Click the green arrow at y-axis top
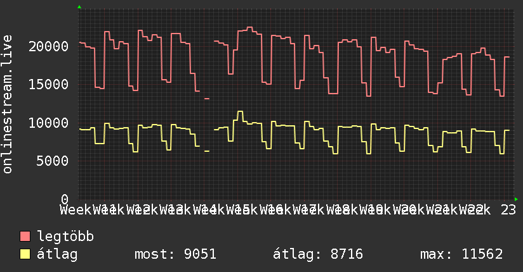This screenshot has height=272, width=523. tap(79, 7)
